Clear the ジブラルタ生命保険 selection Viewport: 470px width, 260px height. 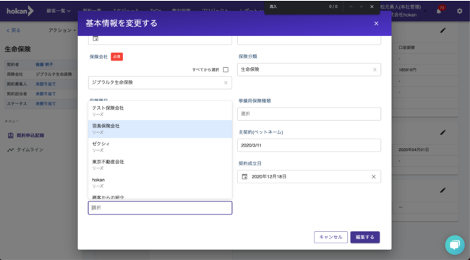(226, 82)
